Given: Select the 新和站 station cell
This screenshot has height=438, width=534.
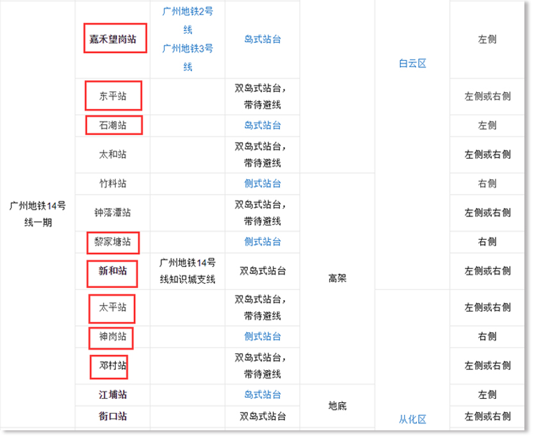Looking at the screenshot, I should (113, 271).
